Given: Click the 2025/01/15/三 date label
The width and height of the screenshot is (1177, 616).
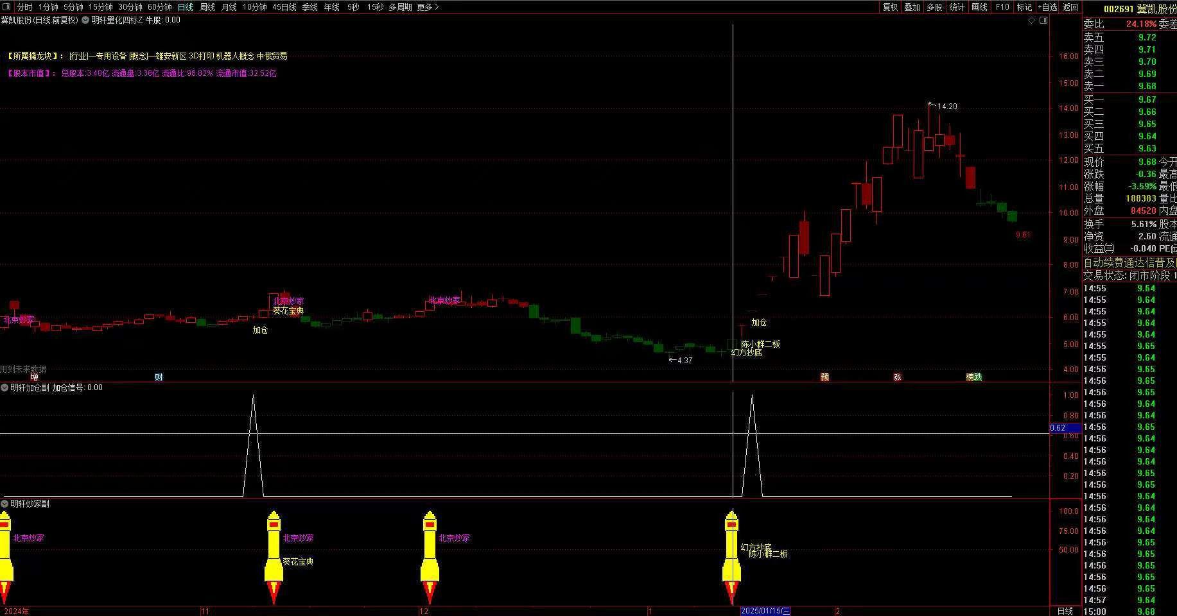Looking at the screenshot, I should point(765,611).
